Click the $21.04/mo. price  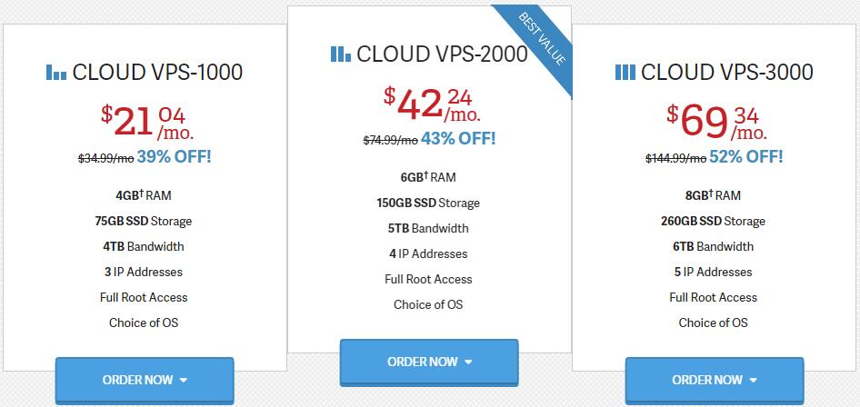point(147,122)
